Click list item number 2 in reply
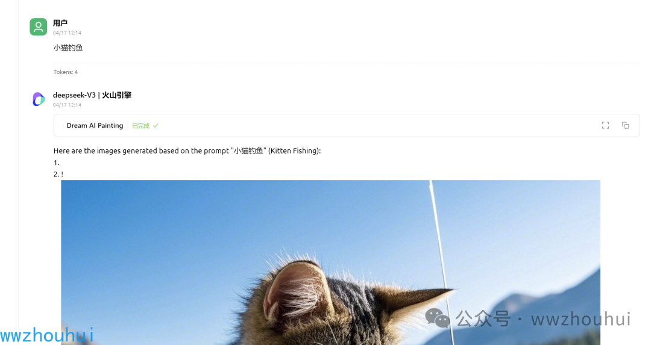651x345 pixels. [57, 174]
